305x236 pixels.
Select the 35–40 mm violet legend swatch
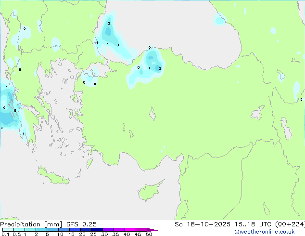[119, 230]
